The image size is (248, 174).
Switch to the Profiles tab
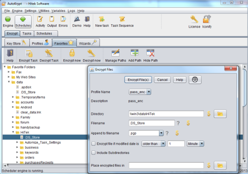(41, 43)
